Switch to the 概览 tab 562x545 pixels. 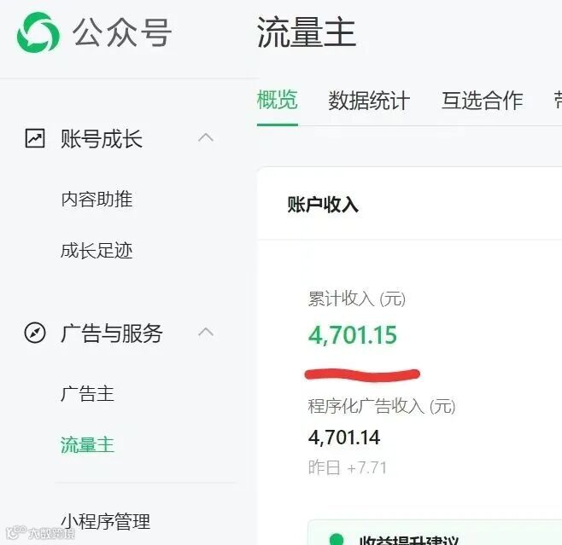pyautogui.click(x=277, y=100)
